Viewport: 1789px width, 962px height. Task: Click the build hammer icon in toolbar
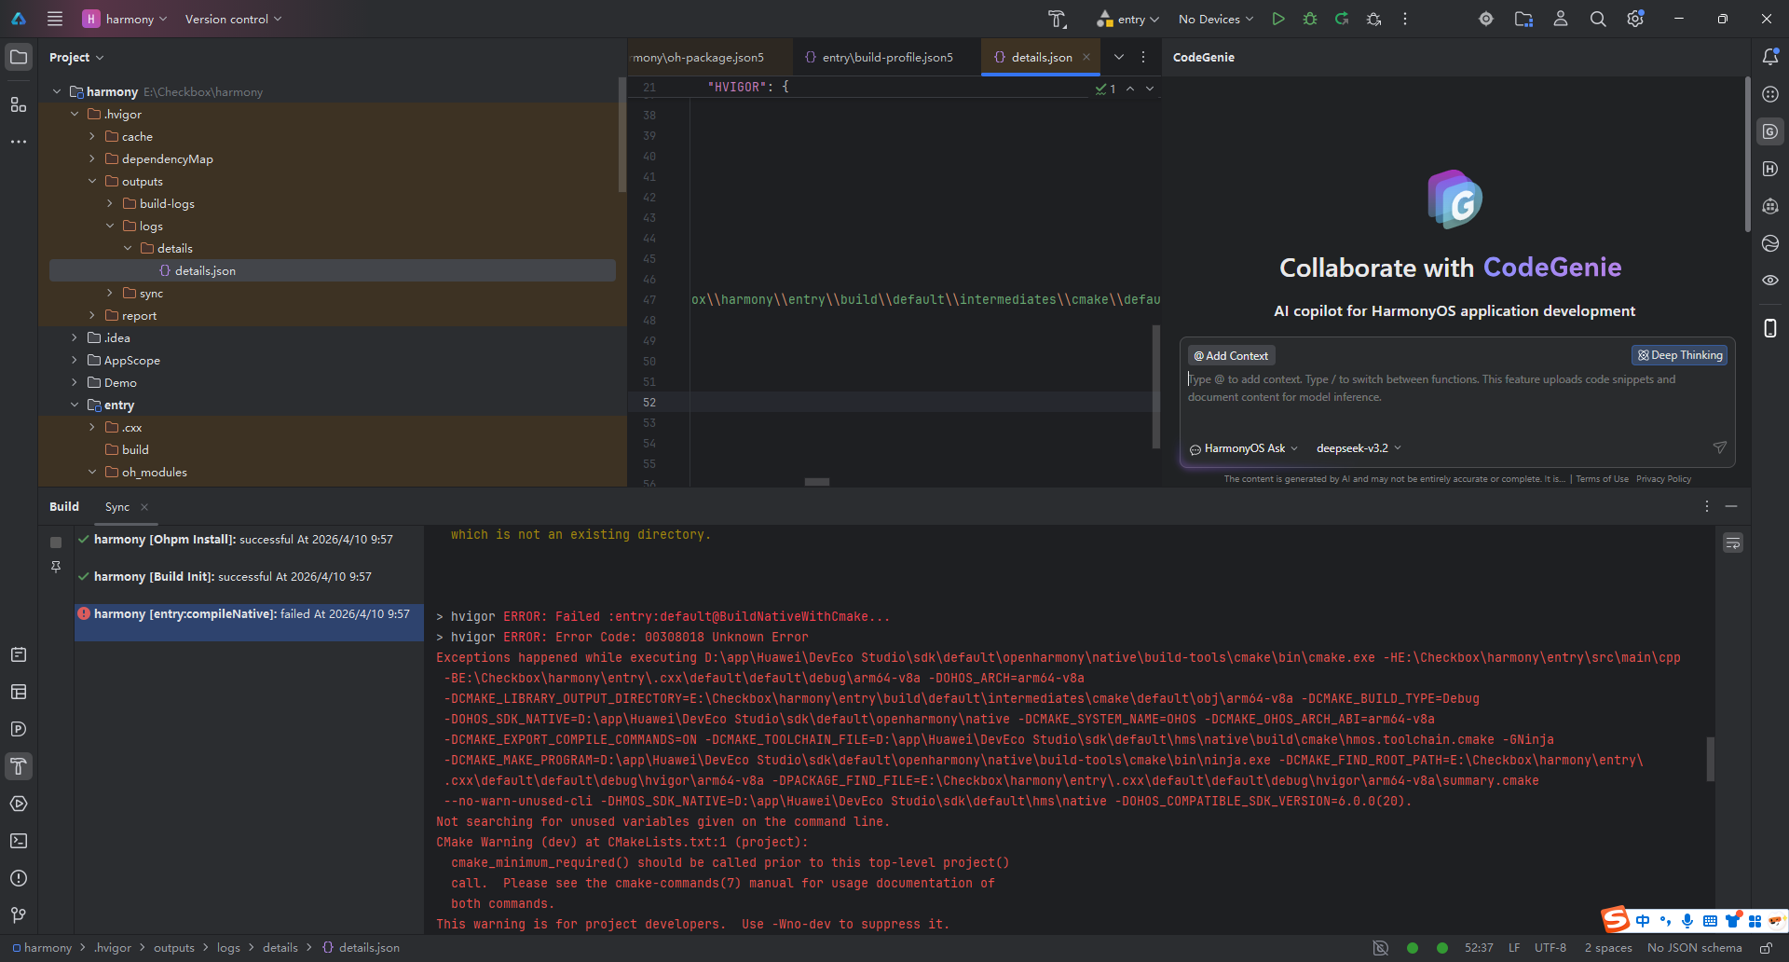(x=1057, y=19)
